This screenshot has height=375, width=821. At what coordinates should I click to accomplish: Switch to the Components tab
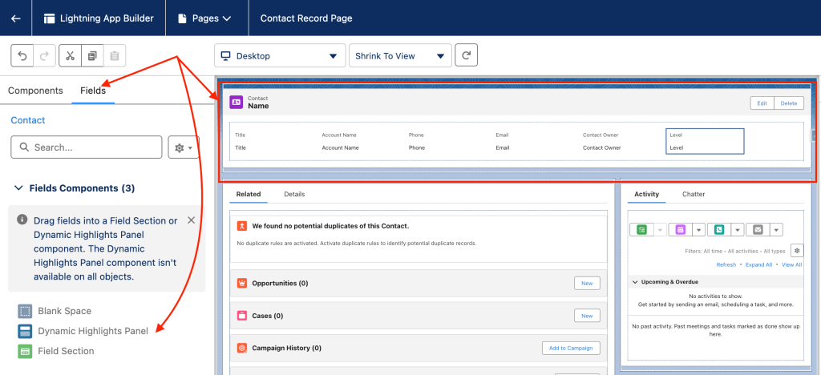(x=35, y=91)
